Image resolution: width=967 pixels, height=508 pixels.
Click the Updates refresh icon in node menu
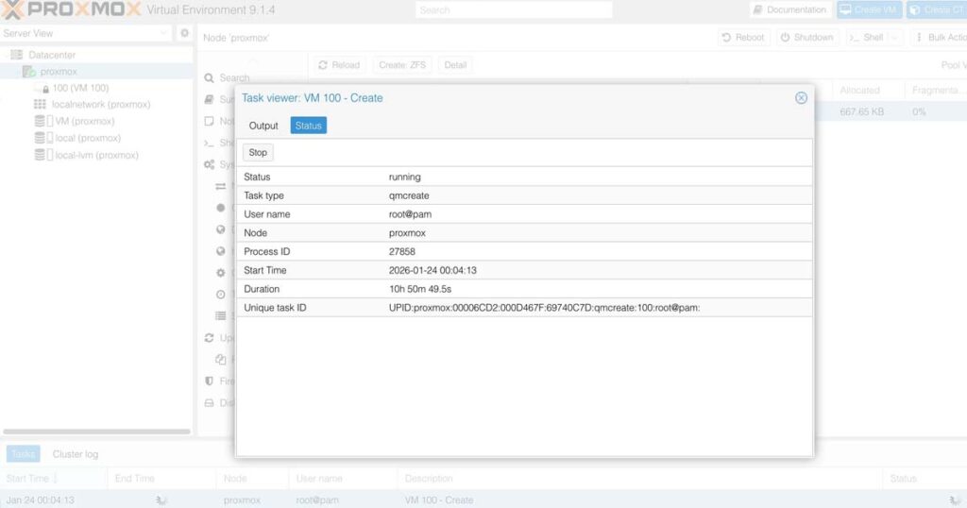pos(209,338)
